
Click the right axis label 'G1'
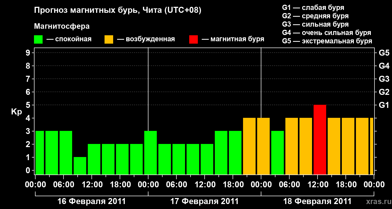384,105
